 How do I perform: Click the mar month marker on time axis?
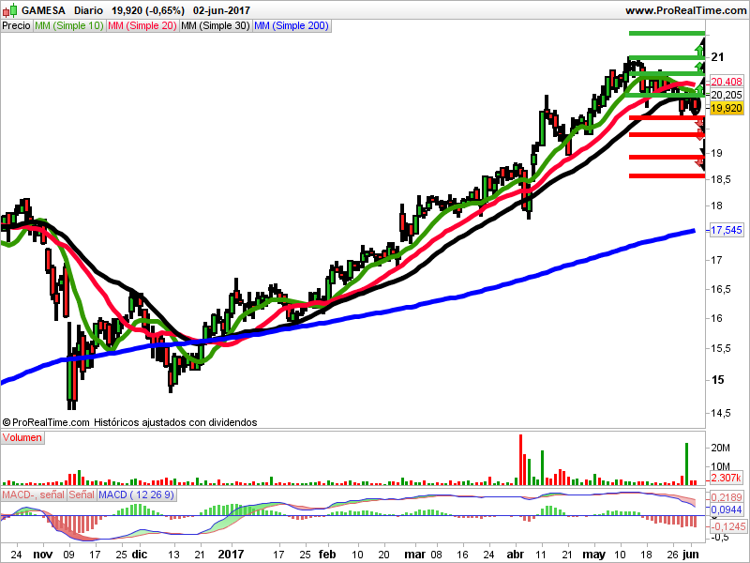click(414, 555)
